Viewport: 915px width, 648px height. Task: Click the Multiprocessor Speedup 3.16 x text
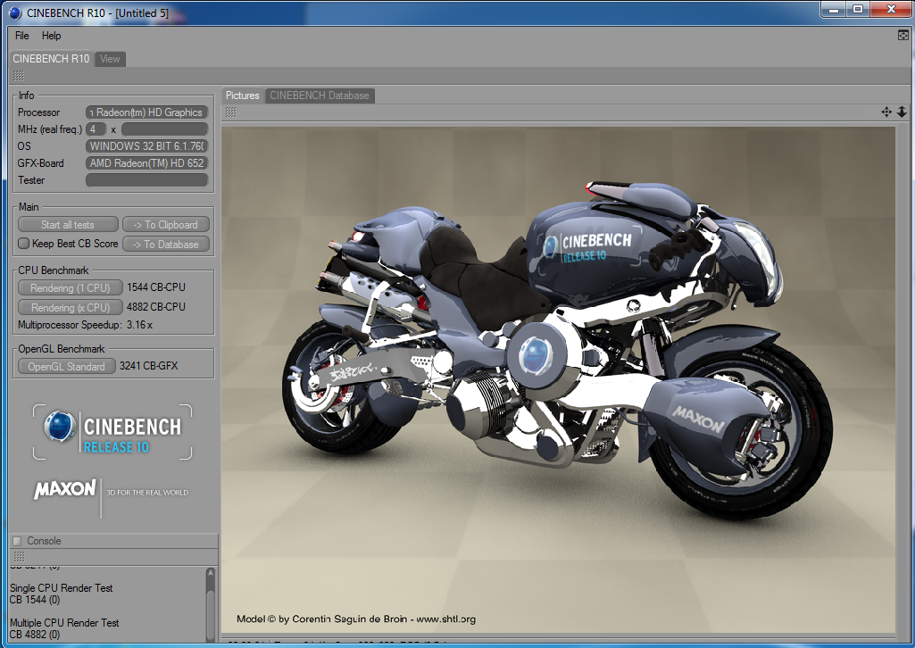85,325
